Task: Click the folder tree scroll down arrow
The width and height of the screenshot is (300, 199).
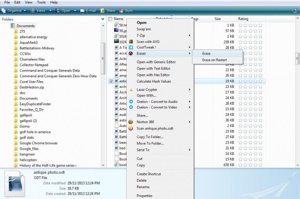Action: 103,165
